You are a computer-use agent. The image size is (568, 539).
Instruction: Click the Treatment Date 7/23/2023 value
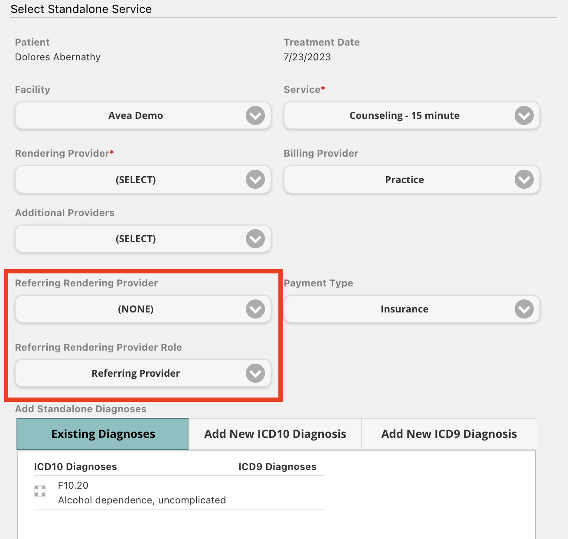(x=307, y=57)
